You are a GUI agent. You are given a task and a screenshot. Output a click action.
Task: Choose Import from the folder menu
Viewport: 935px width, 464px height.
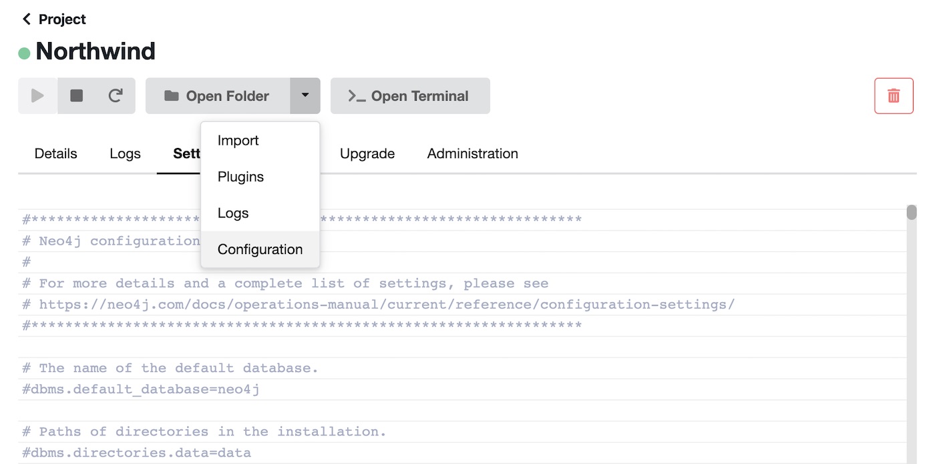point(260,141)
